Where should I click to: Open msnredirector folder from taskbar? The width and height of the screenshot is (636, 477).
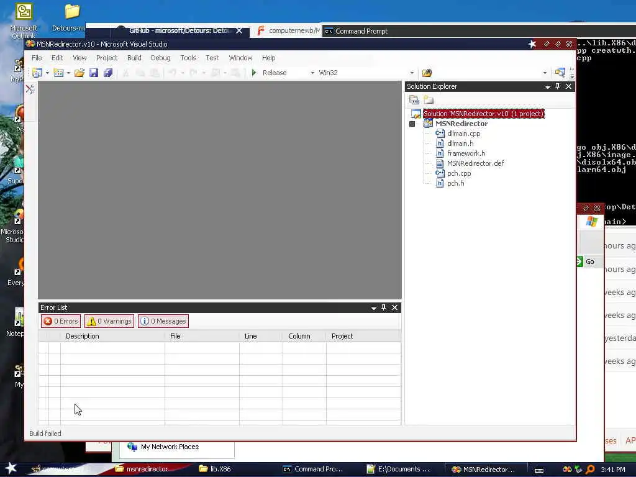pyautogui.click(x=141, y=469)
